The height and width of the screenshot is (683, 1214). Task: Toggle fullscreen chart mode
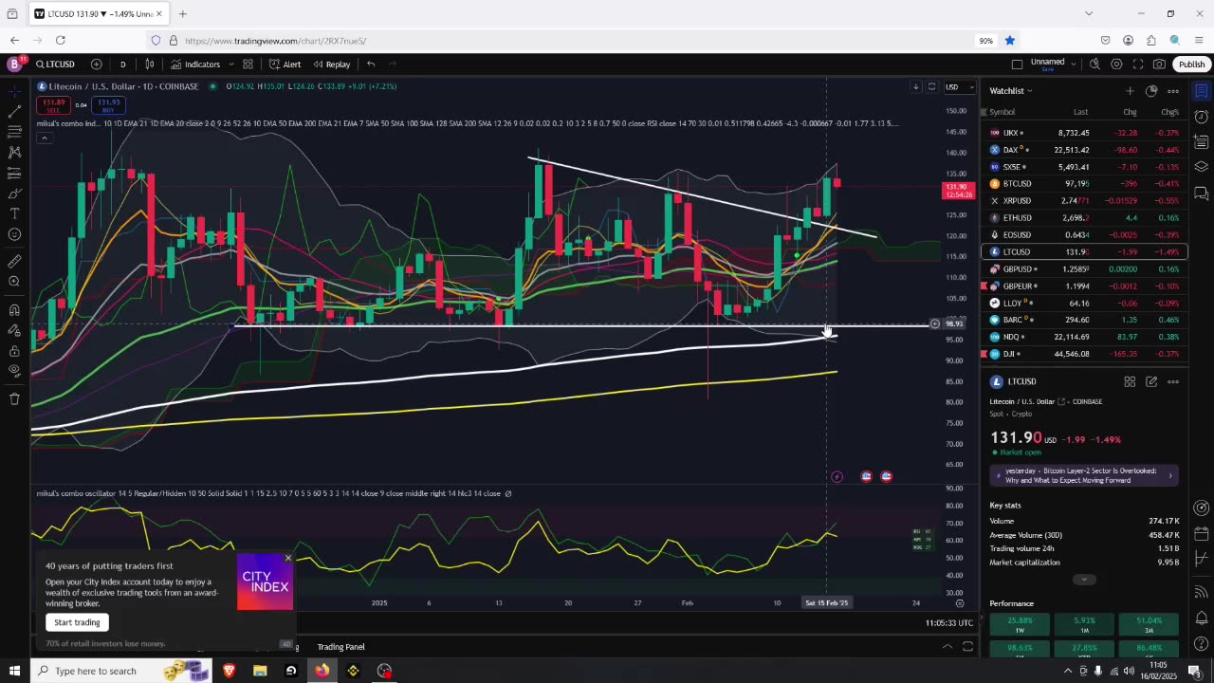[1138, 65]
